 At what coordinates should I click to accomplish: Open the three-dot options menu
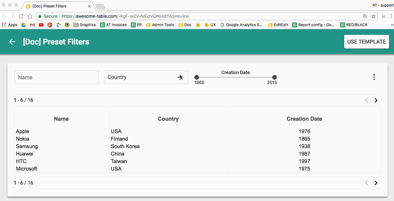[x=374, y=77]
